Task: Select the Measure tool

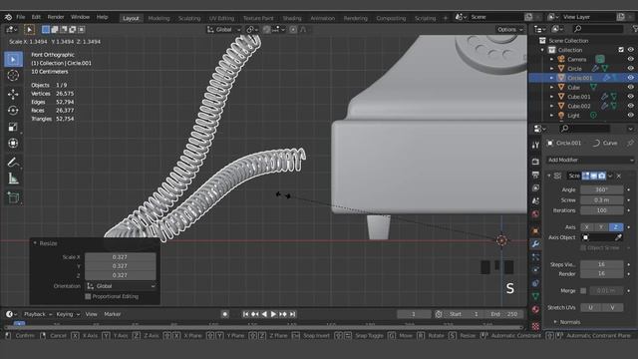Action: click(13, 179)
